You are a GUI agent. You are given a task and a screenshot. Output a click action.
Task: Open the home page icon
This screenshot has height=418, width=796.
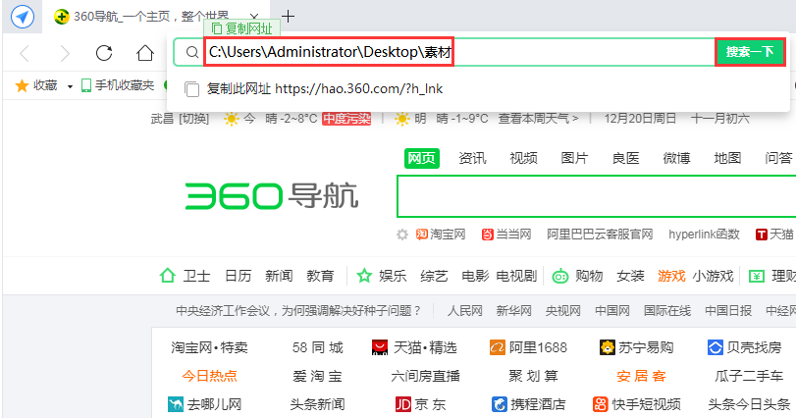tap(145, 53)
